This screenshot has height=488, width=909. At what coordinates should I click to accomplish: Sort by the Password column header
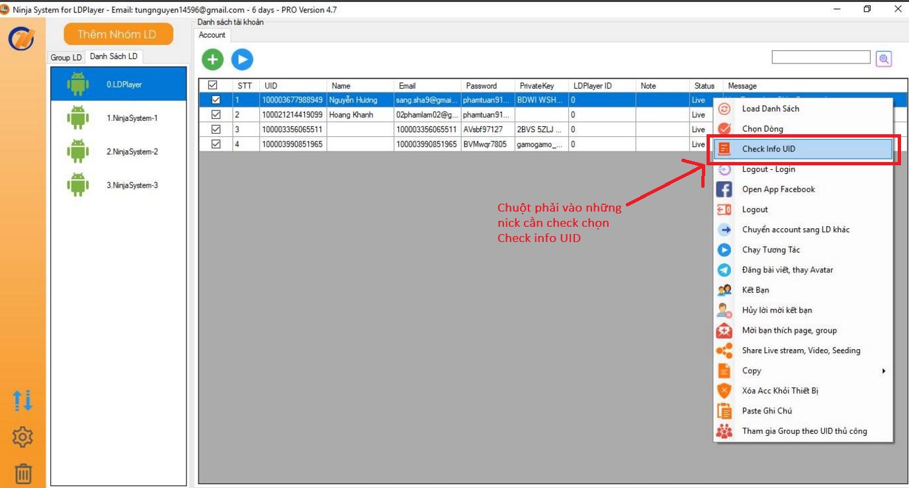click(488, 86)
